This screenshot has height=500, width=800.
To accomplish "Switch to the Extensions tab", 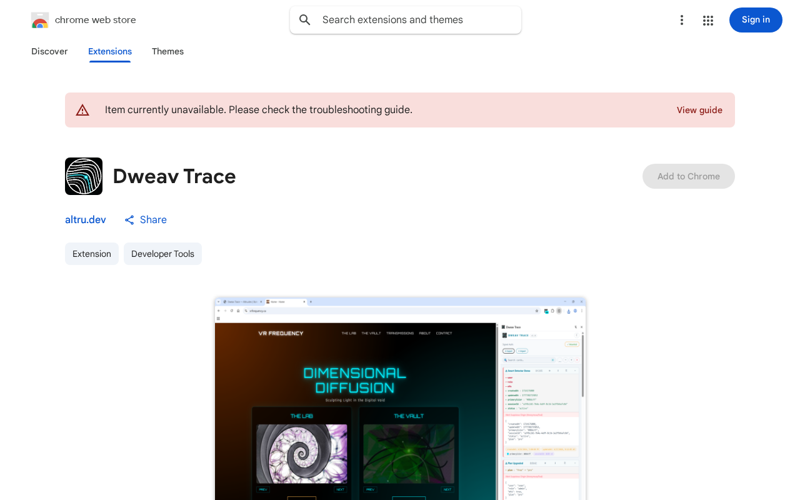I will 110,51.
